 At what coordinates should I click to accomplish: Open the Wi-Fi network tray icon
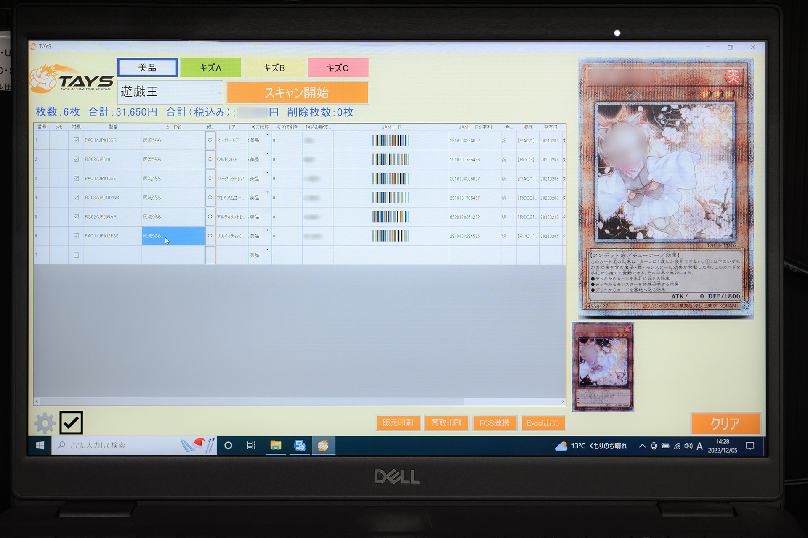pyautogui.click(x=677, y=446)
